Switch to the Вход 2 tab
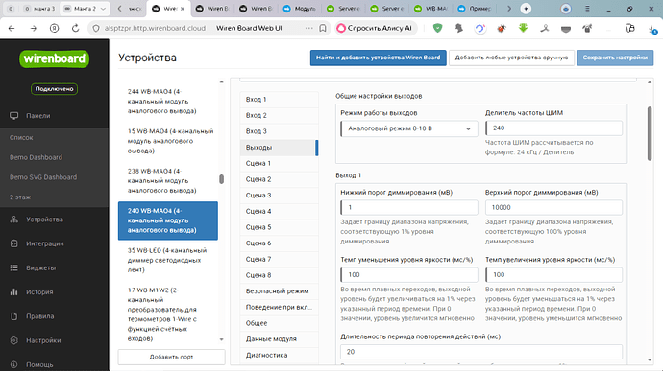The height and width of the screenshot is (371, 663). tap(279, 115)
